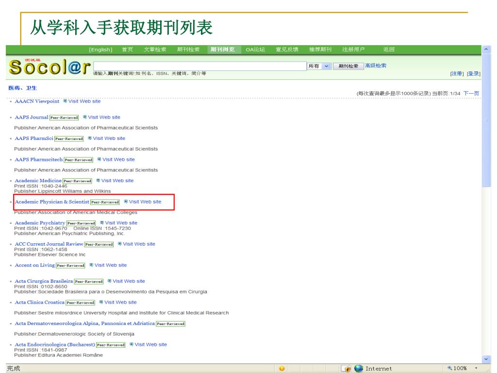This screenshot has width=497, height=373.
Task: Click the Internet globe icon in status bar
Action: tap(359, 368)
